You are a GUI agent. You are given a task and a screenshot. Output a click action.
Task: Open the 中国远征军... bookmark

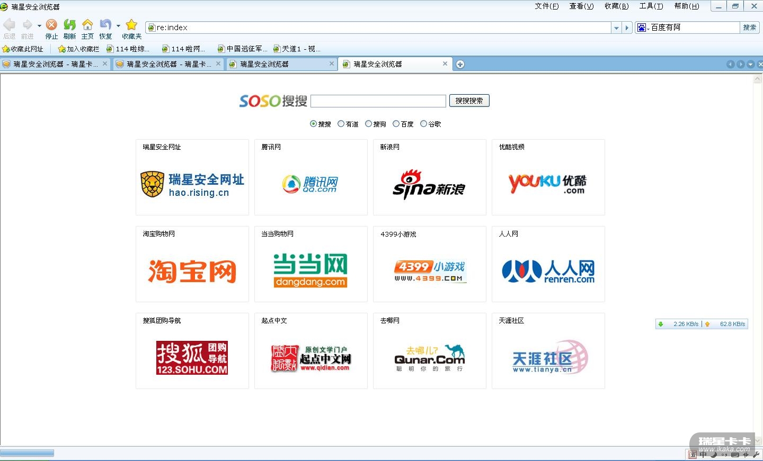[x=242, y=49]
